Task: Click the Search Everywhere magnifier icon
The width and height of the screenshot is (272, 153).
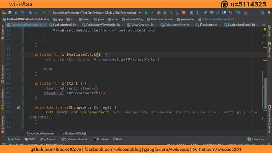Action: 263,13
